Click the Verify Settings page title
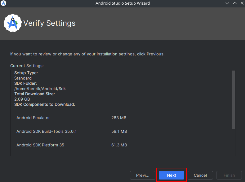Image resolution: width=245 pixels, height=182 pixels. pos(49,23)
